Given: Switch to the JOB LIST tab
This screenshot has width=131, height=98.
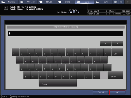Looking at the screenshot, I should coord(28,2).
